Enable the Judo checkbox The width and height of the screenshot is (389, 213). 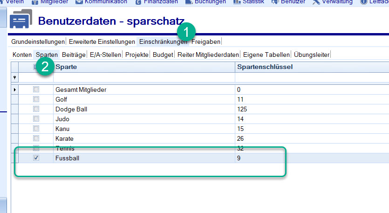click(x=36, y=119)
